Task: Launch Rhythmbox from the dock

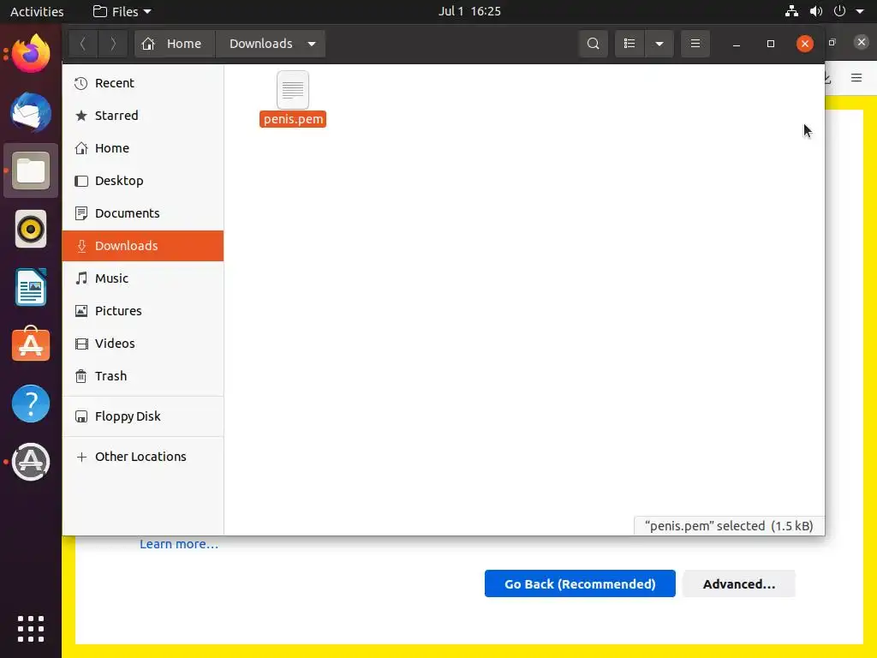Action: pyautogui.click(x=31, y=229)
